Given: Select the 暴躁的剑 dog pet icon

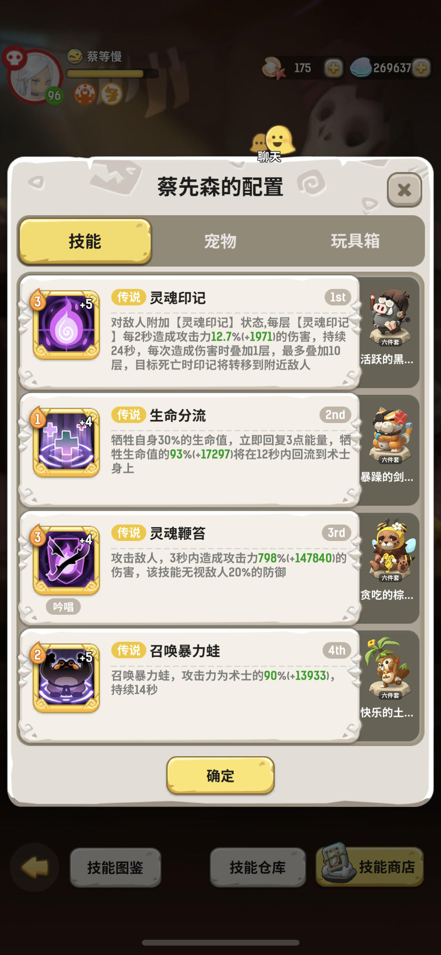Looking at the screenshot, I should [x=390, y=436].
